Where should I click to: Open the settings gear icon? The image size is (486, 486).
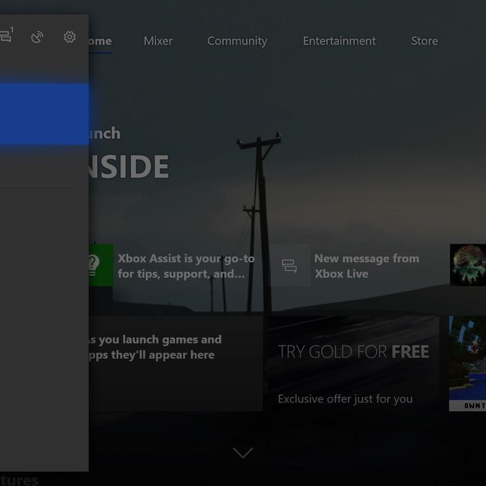(70, 37)
